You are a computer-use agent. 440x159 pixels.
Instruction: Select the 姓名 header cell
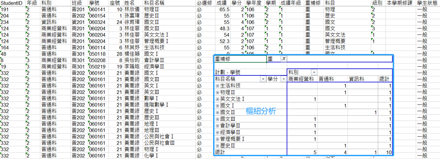click(133, 3)
